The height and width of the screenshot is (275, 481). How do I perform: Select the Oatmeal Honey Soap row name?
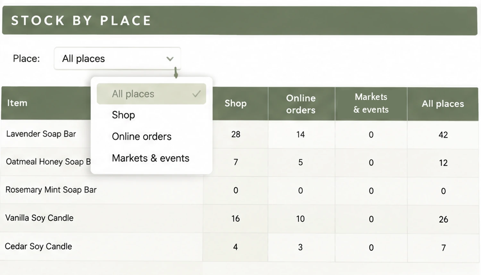pyautogui.click(x=48, y=162)
